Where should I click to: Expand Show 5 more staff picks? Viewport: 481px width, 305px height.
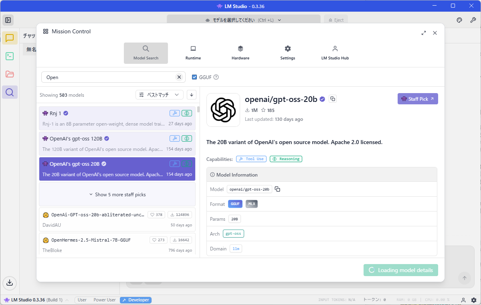117,195
